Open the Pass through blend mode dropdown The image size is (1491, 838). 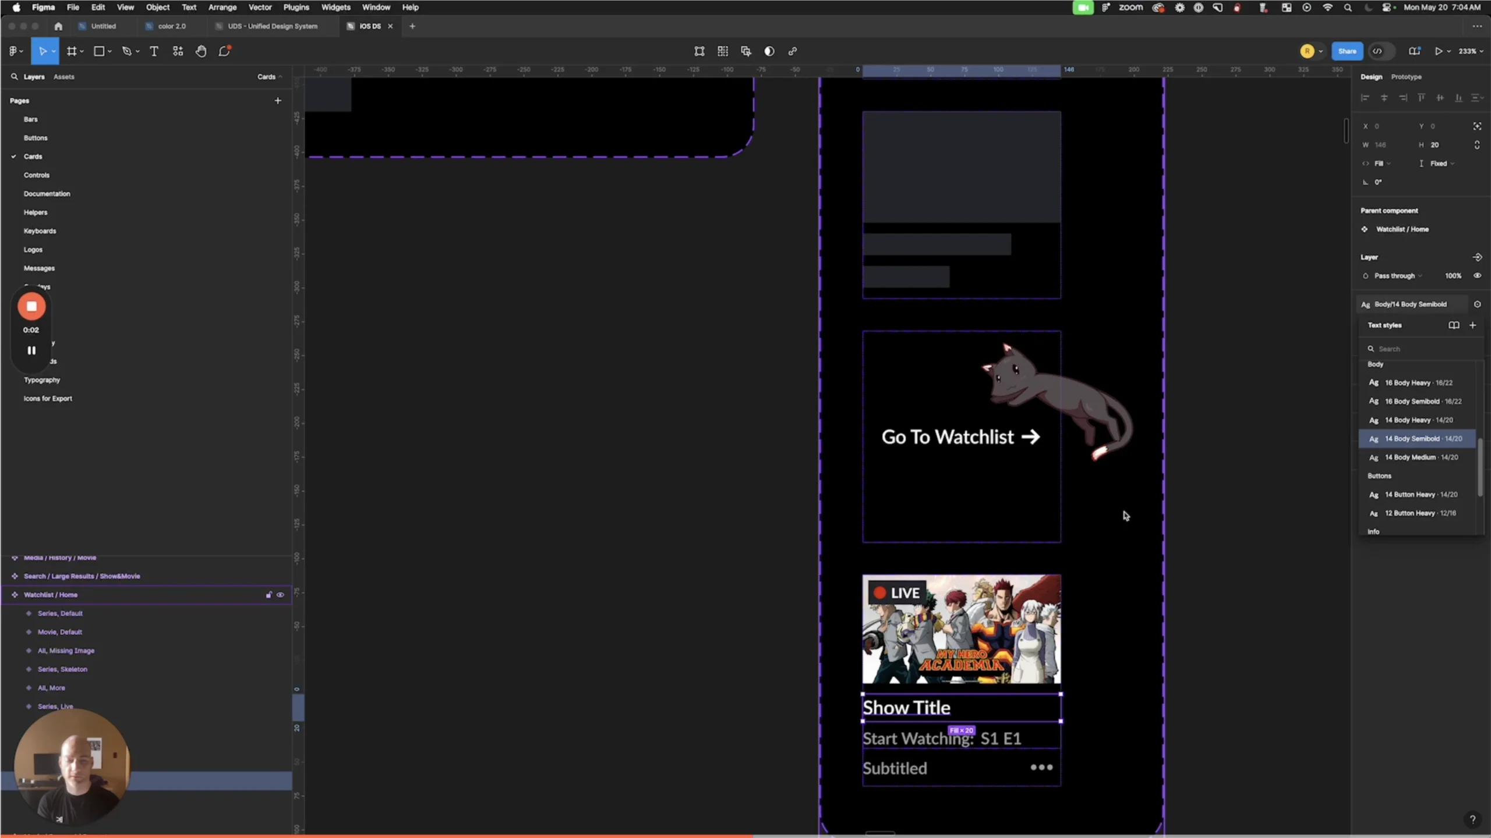[x=1398, y=276]
